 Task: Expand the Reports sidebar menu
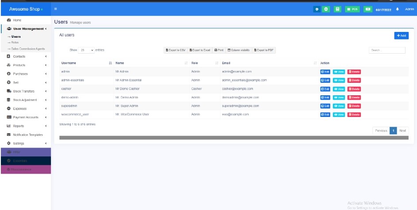(19, 126)
